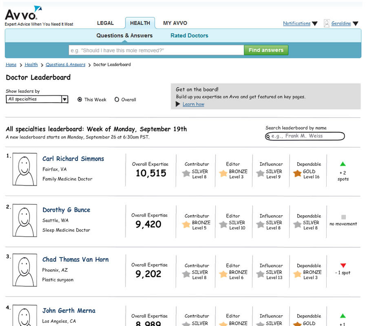367x326 pixels.
Task: Go to Questions & Answers breadcrumb link
Action: tap(66, 64)
